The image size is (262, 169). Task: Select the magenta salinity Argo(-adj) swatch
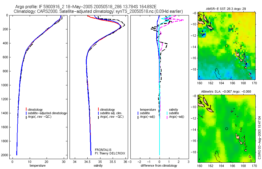[x=167, y=117]
